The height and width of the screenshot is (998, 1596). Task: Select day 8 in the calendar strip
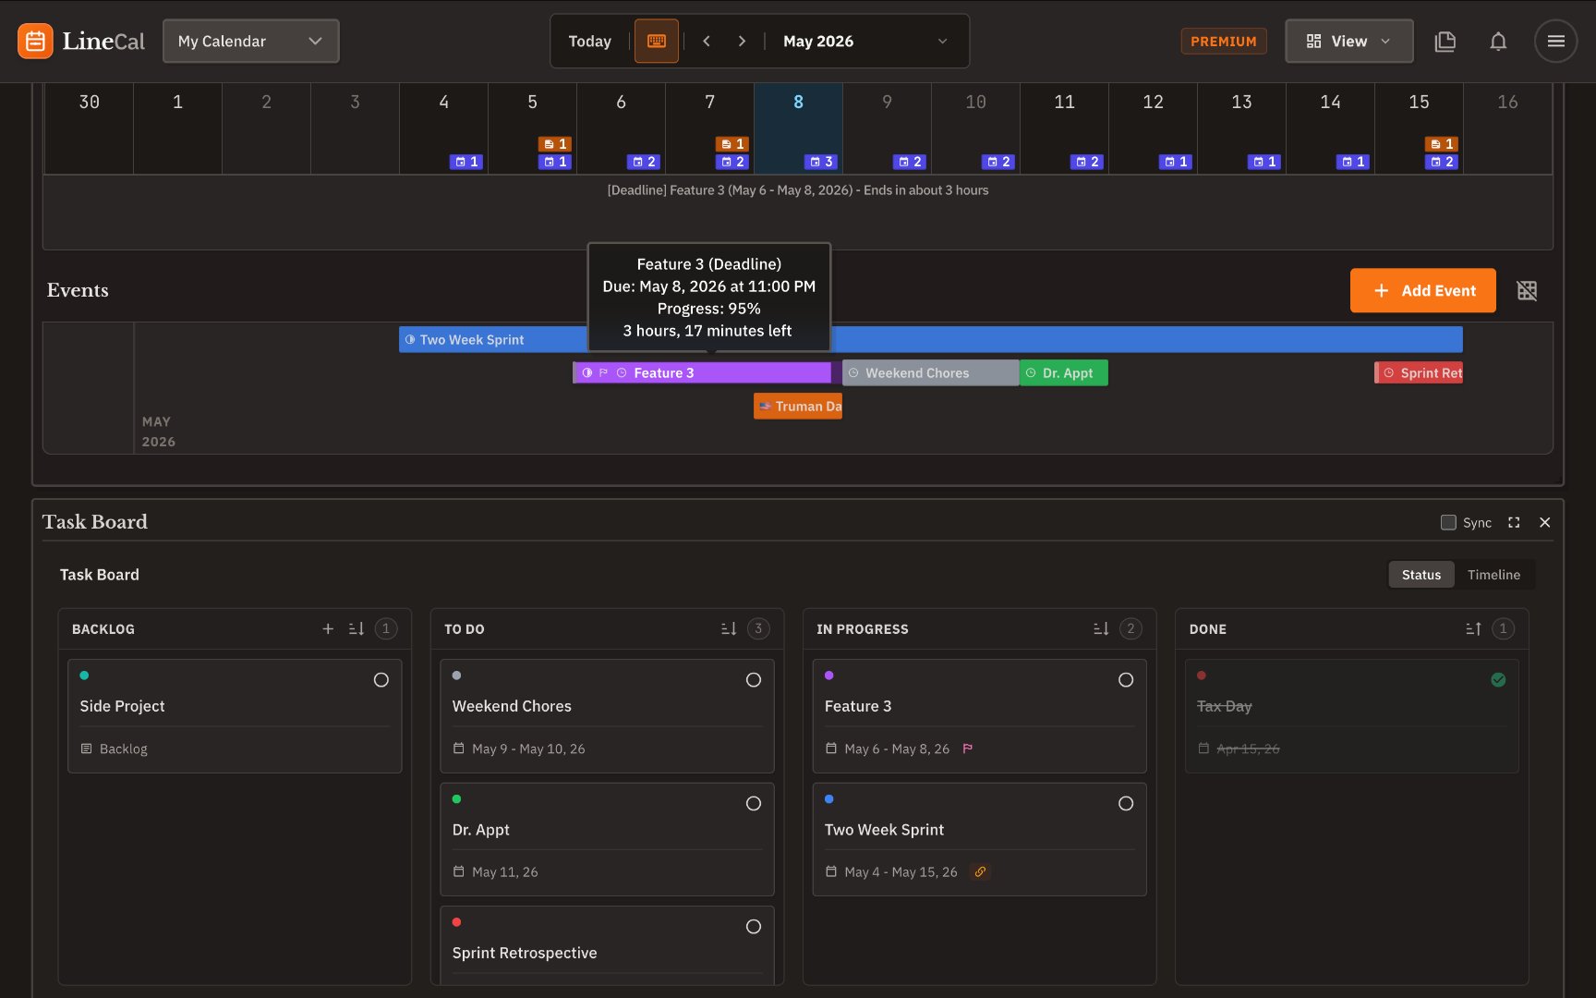[x=798, y=128]
